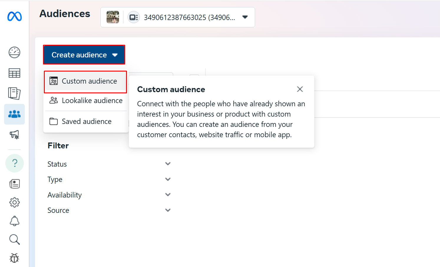Open the ads reporting documents icon
440x267 pixels.
(x=14, y=93)
